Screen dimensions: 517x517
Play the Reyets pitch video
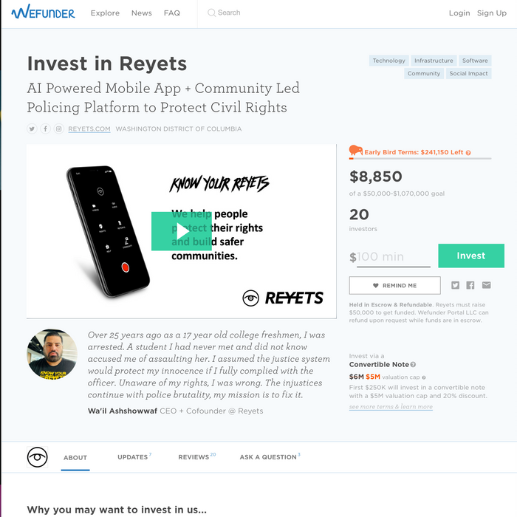(182, 231)
